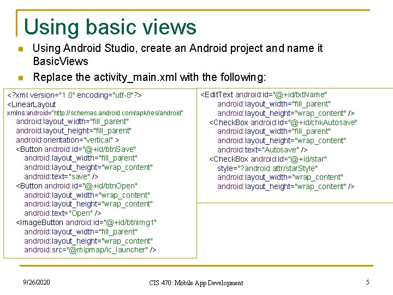393x295 pixels.
Task: Click the ImageButton id btnImg1 line
Action: pos(86,222)
